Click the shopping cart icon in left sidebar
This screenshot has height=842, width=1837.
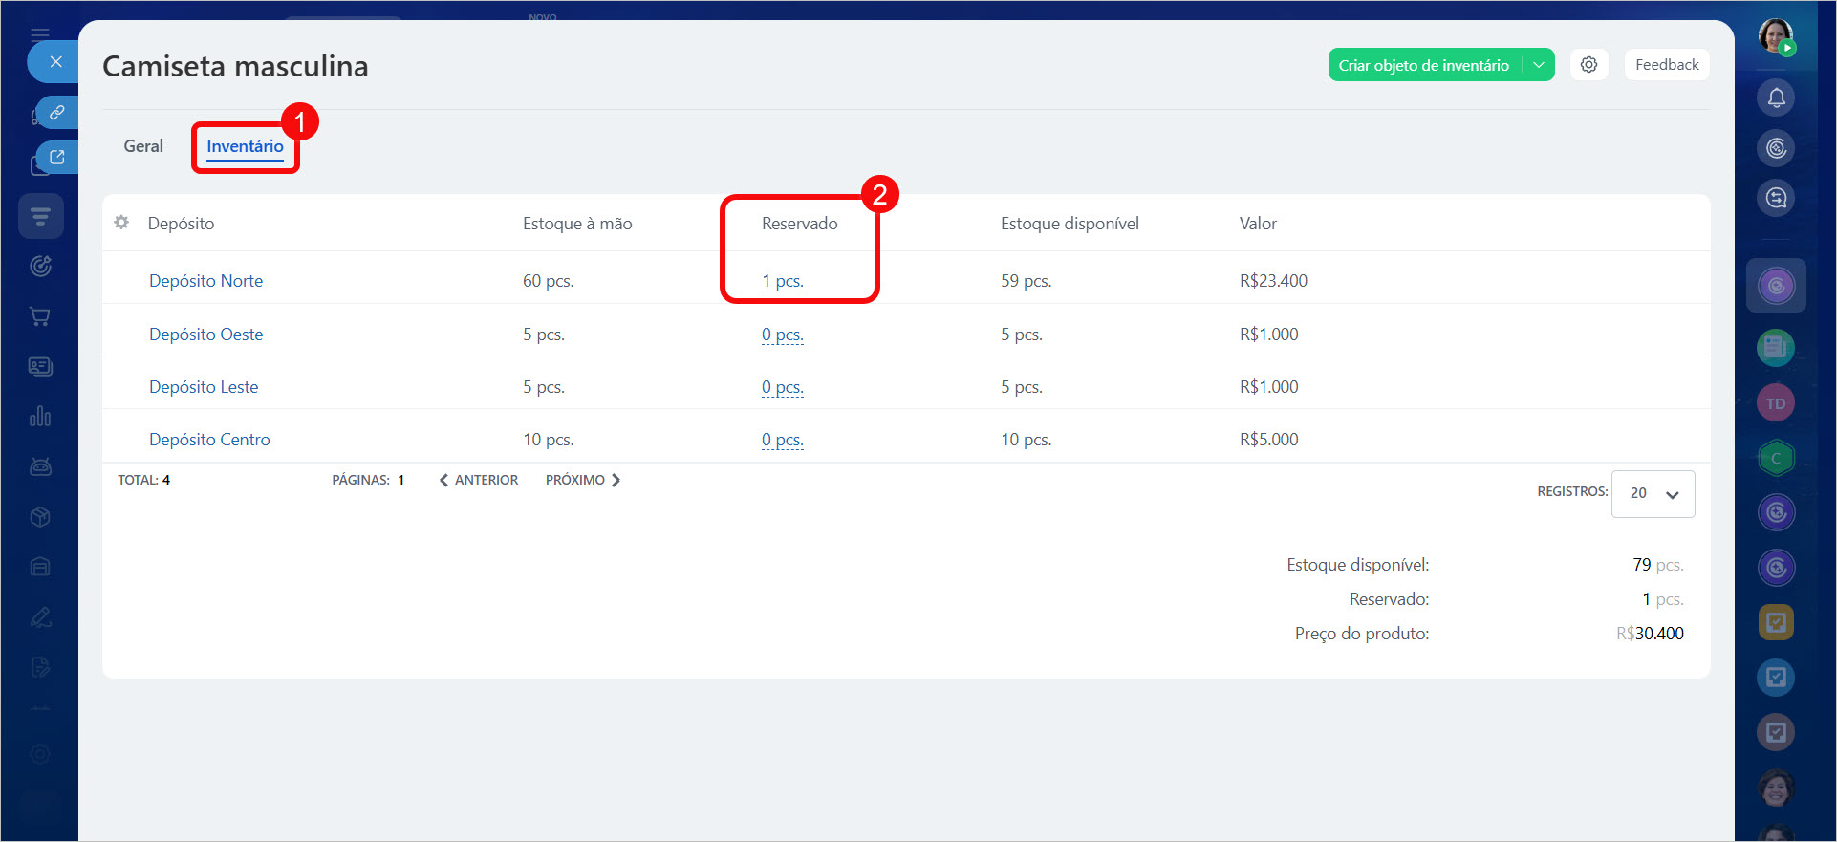click(x=40, y=316)
